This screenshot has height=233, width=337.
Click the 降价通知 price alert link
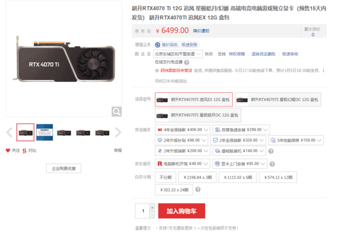coord(201,31)
